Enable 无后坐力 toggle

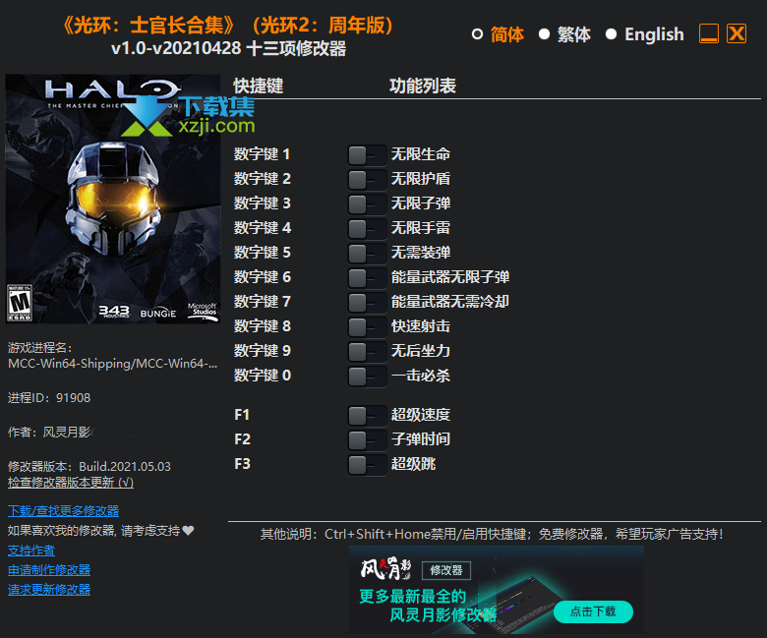pyautogui.click(x=367, y=352)
